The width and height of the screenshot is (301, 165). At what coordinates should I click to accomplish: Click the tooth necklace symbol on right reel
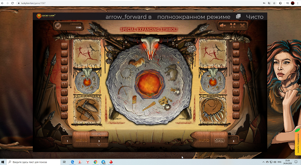pyautogui.click(x=213, y=110)
